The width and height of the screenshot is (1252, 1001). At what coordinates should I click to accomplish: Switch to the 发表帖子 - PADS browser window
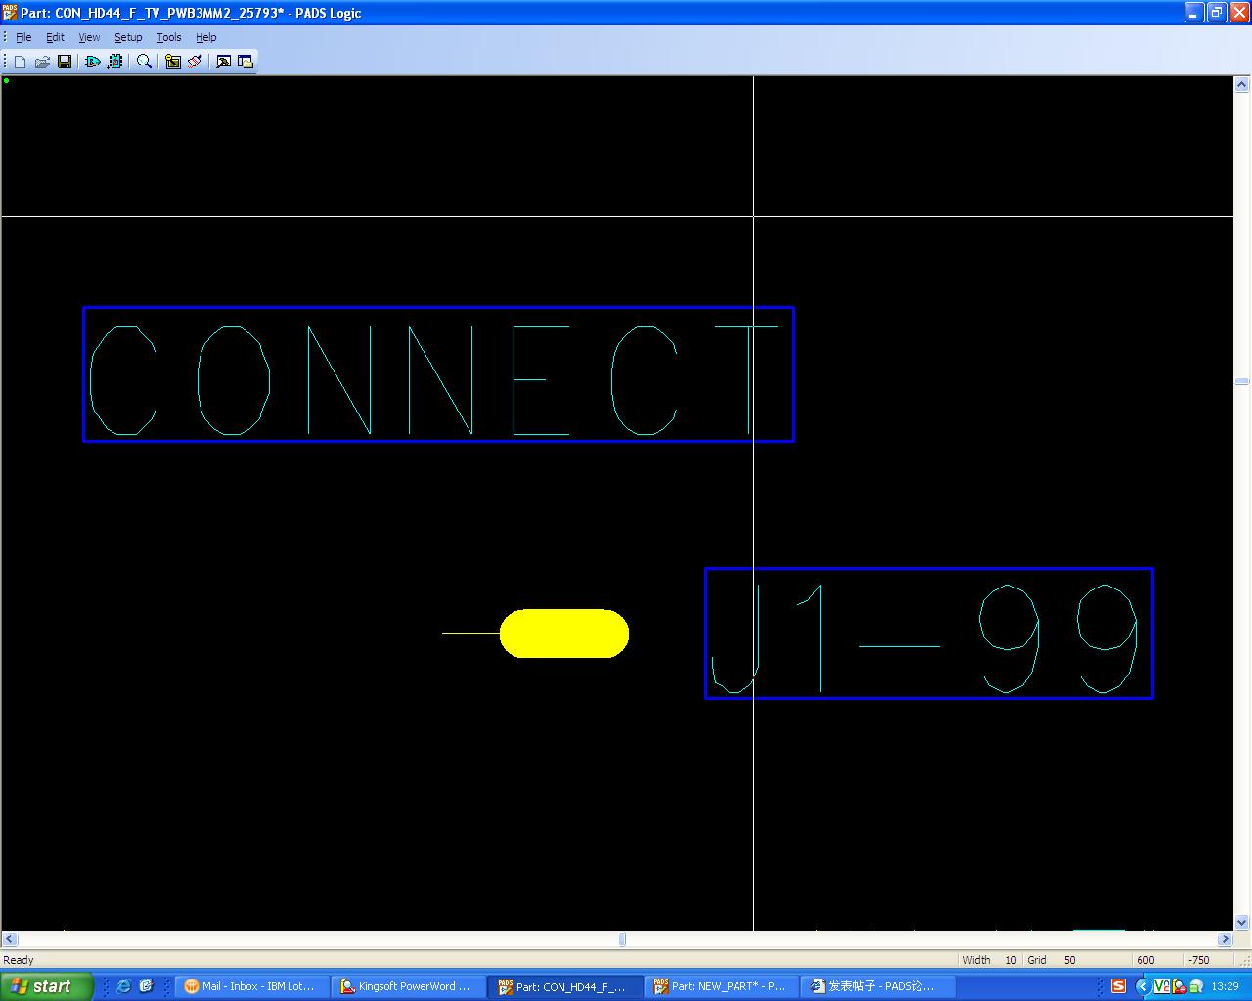(x=879, y=986)
